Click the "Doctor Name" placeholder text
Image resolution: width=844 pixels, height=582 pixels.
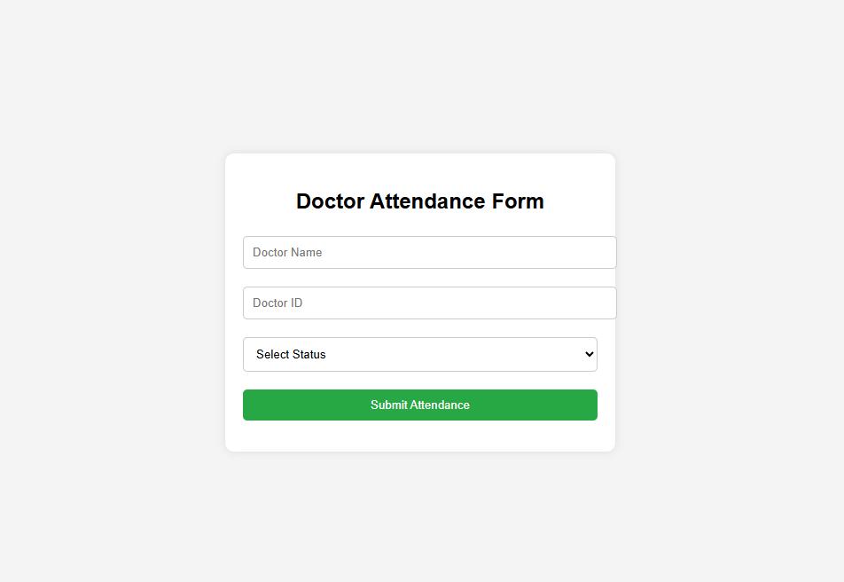[287, 252]
